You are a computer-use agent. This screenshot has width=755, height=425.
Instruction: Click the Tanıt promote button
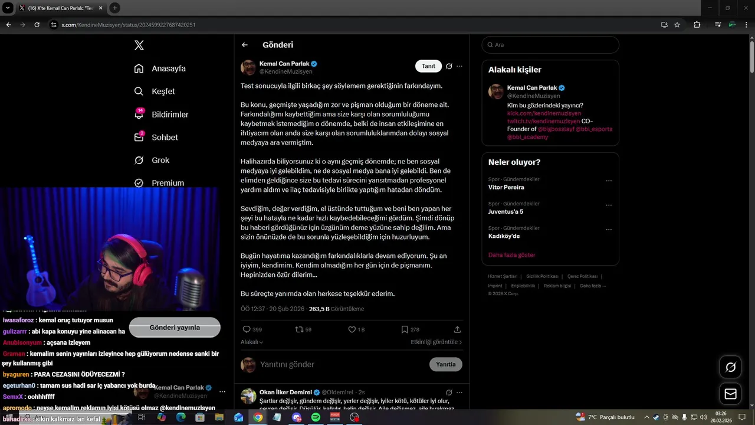coord(428,66)
